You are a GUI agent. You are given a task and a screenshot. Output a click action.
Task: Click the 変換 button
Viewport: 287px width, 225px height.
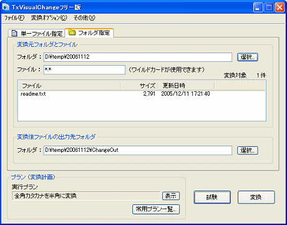256,197
